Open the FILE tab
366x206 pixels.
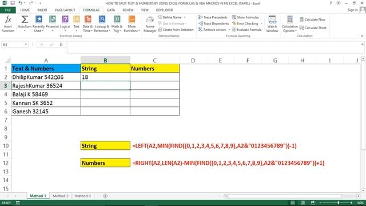tap(8, 10)
